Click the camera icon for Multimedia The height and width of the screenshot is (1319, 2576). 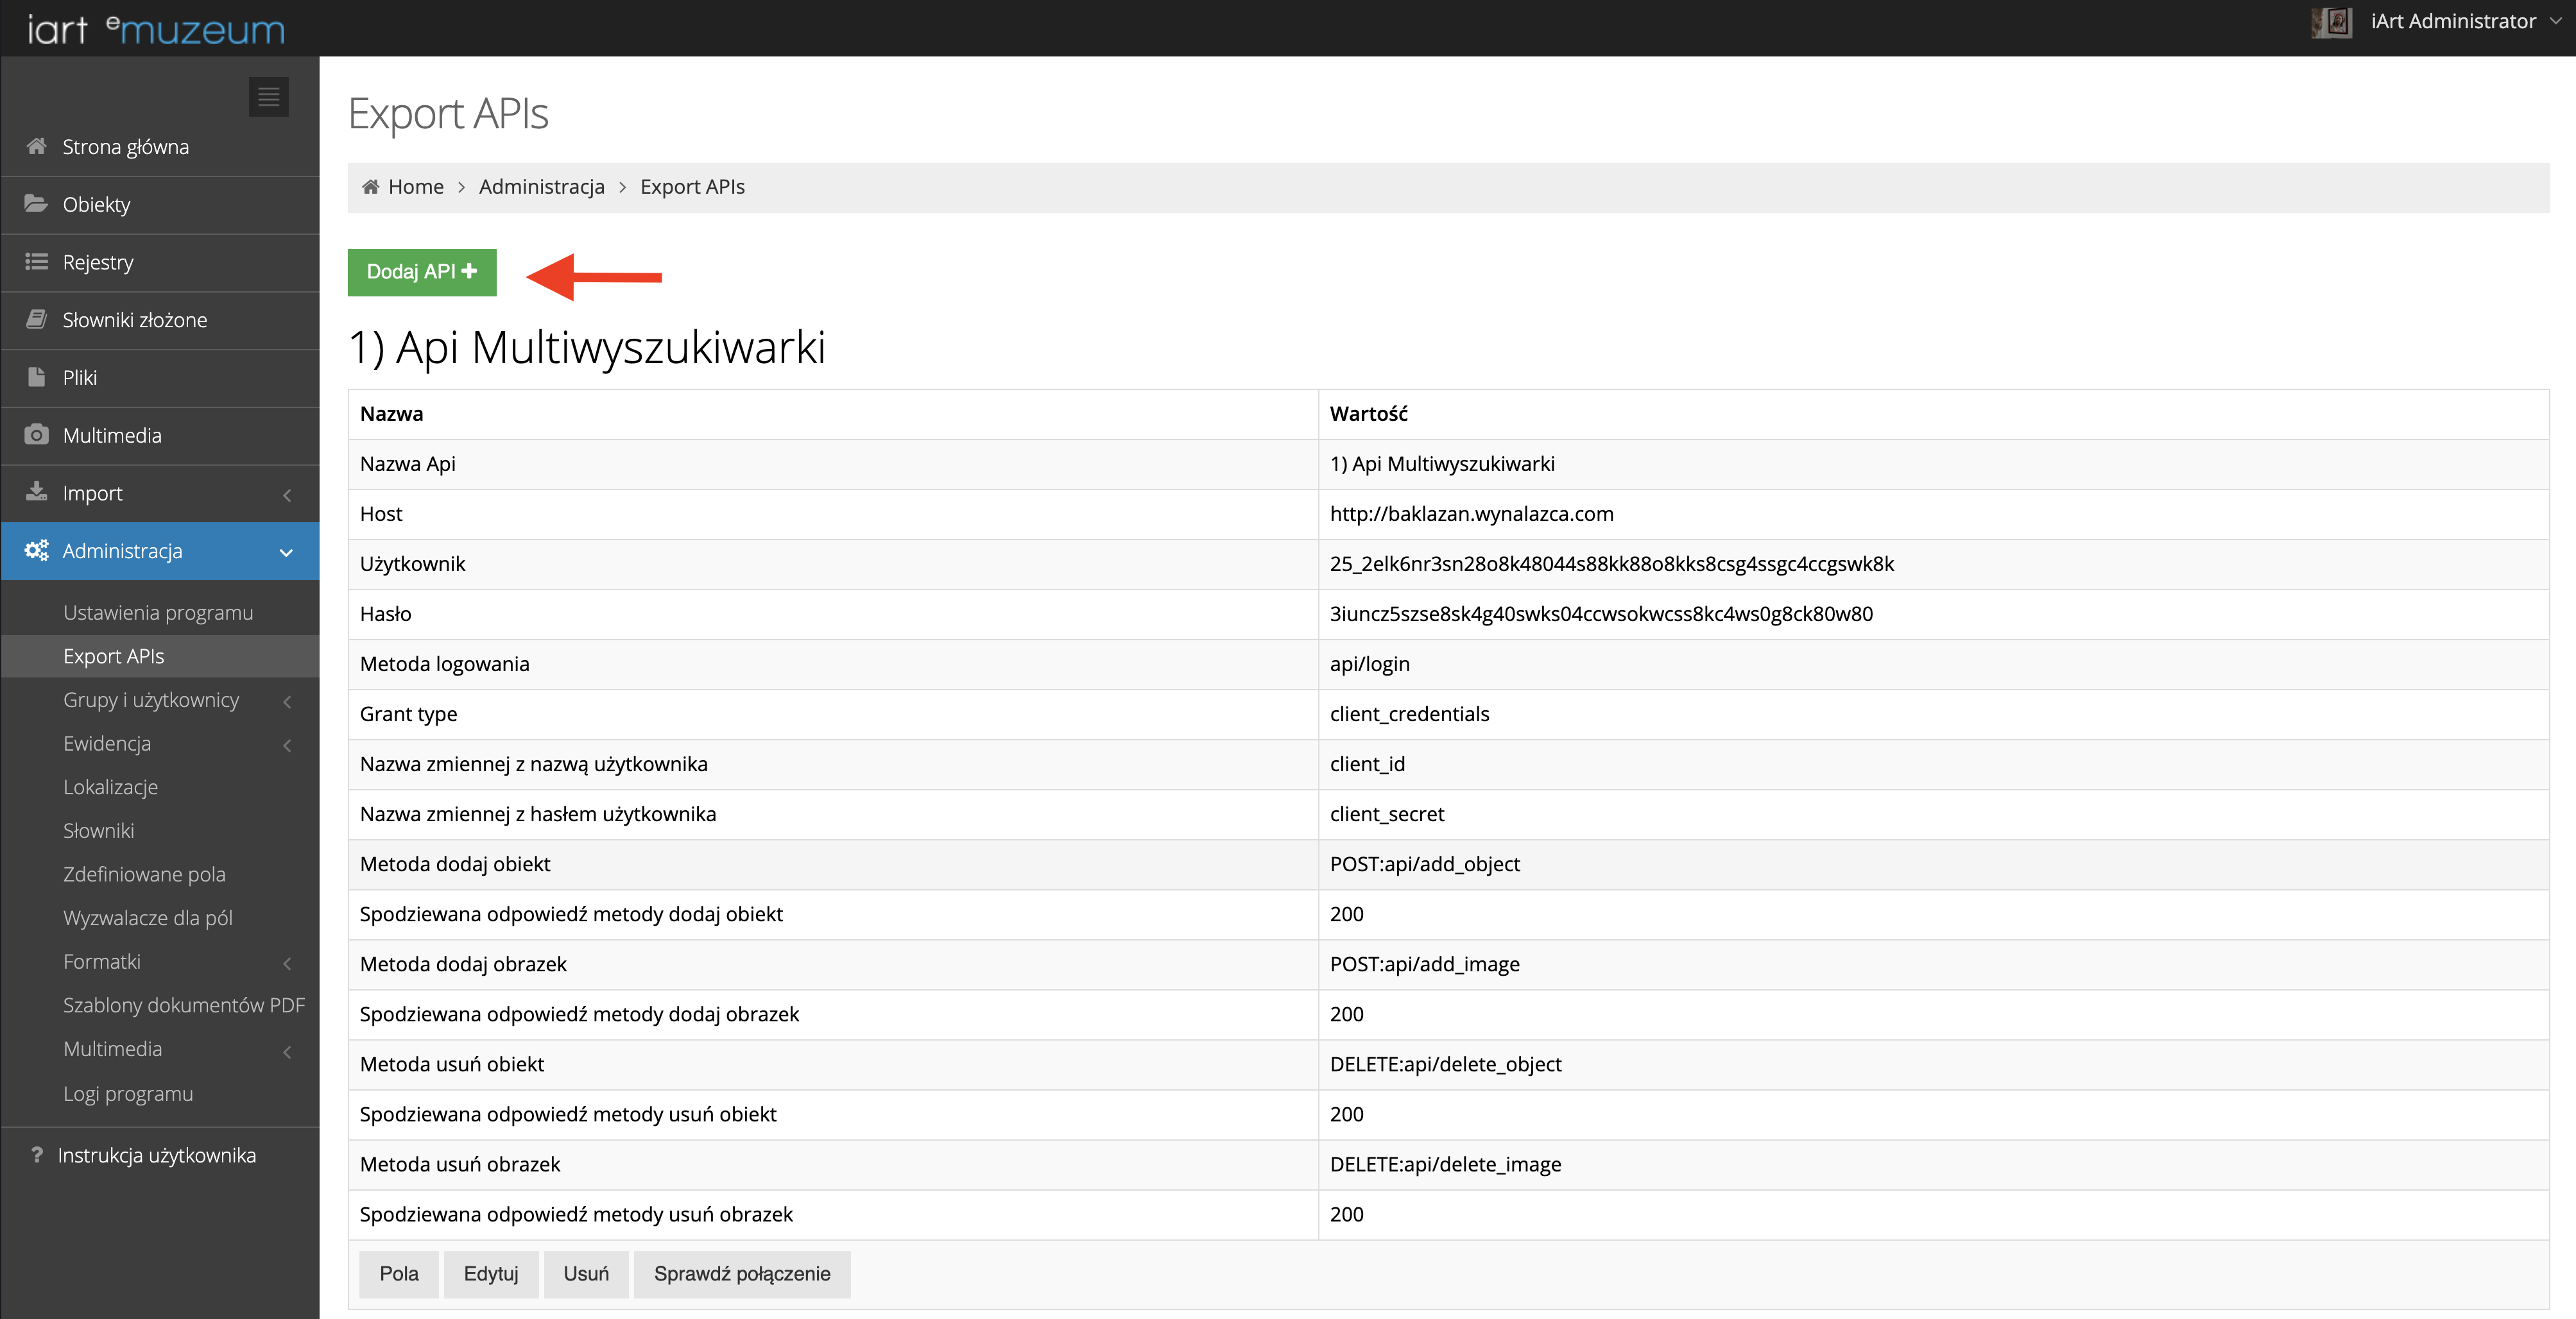coord(37,435)
